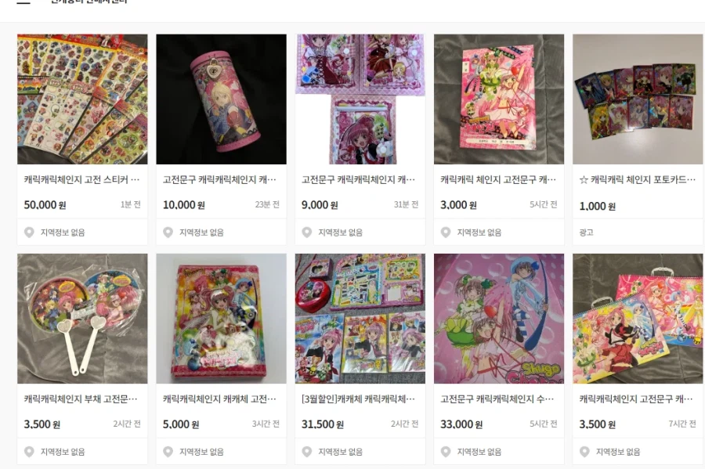Open Shugo Chara umbrella listing thumbnail
The image size is (705, 469).
499,319
